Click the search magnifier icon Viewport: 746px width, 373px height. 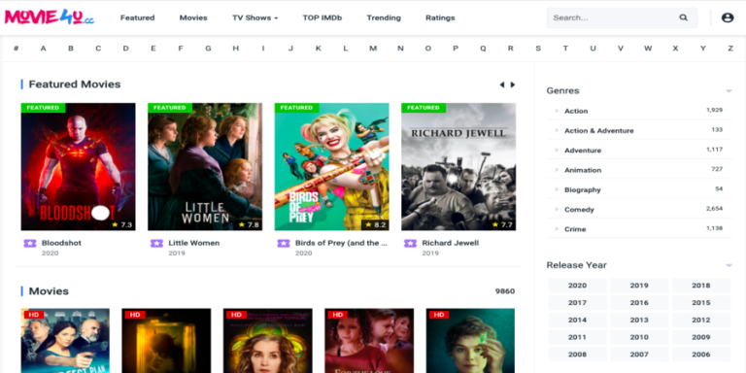pyautogui.click(x=683, y=17)
